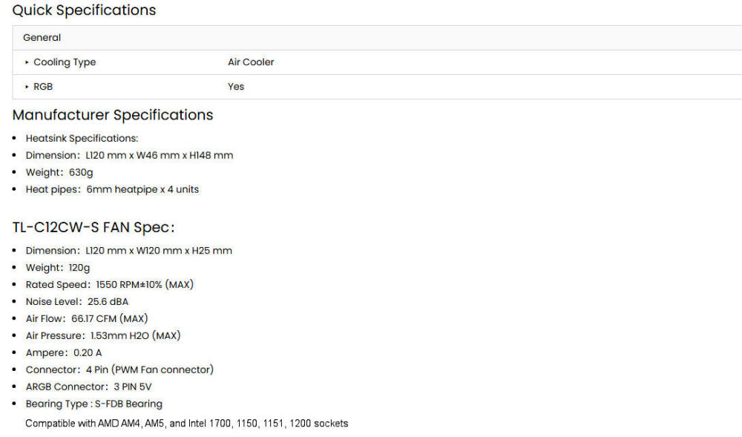The height and width of the screenshot is (437, 742).
Task: Click the Cooling Type label
Action: [65, 62]
